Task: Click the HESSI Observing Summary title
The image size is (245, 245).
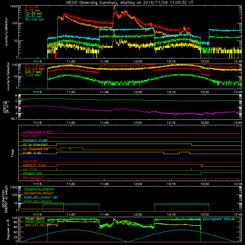Action: [x=130, y=3]
